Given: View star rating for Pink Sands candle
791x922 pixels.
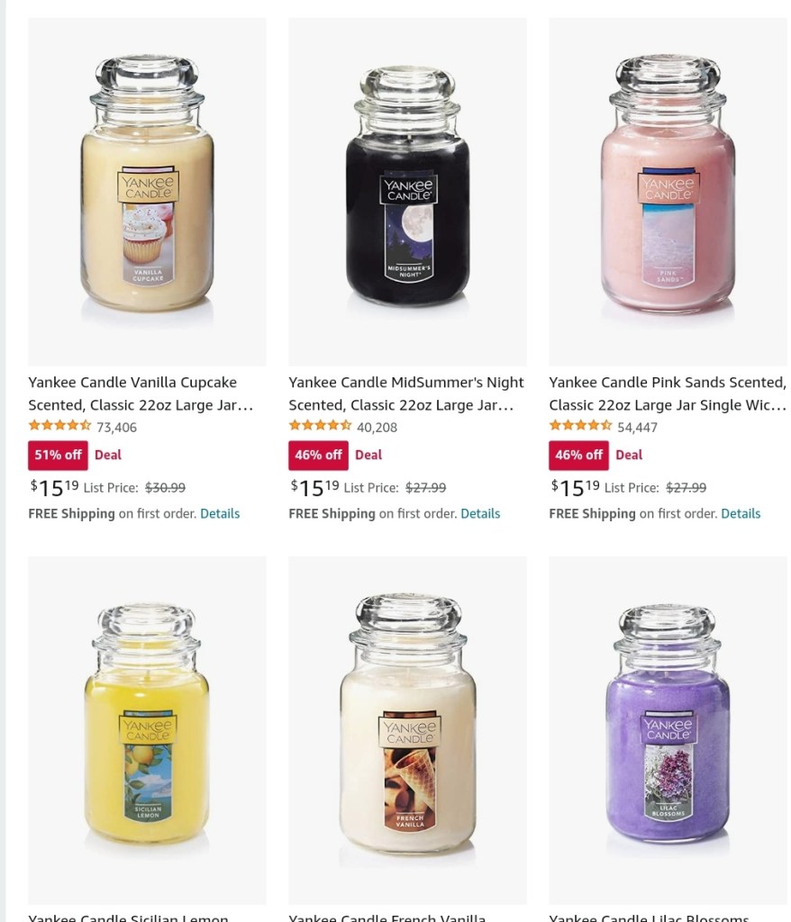Looking at the screenshot, I should [x=580, y=425].
